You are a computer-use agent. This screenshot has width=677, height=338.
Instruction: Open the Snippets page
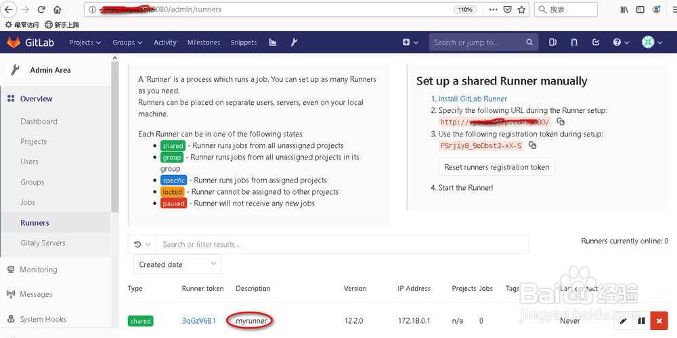tap(244, 42)
